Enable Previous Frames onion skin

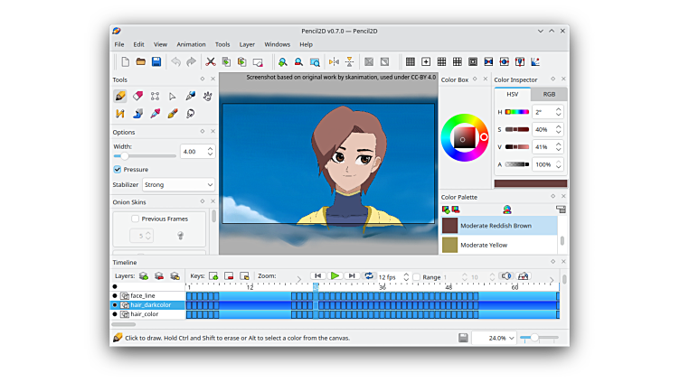pos(136,219)
